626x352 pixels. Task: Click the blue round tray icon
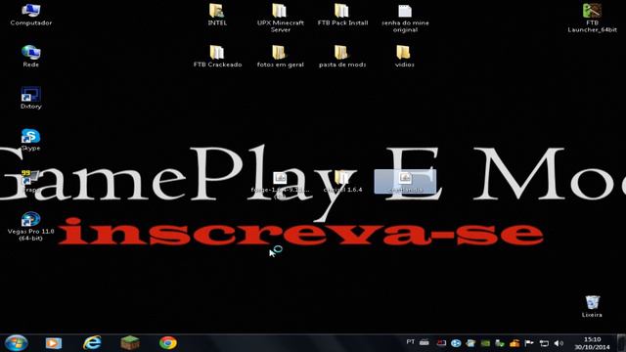[x=456, y=343]
